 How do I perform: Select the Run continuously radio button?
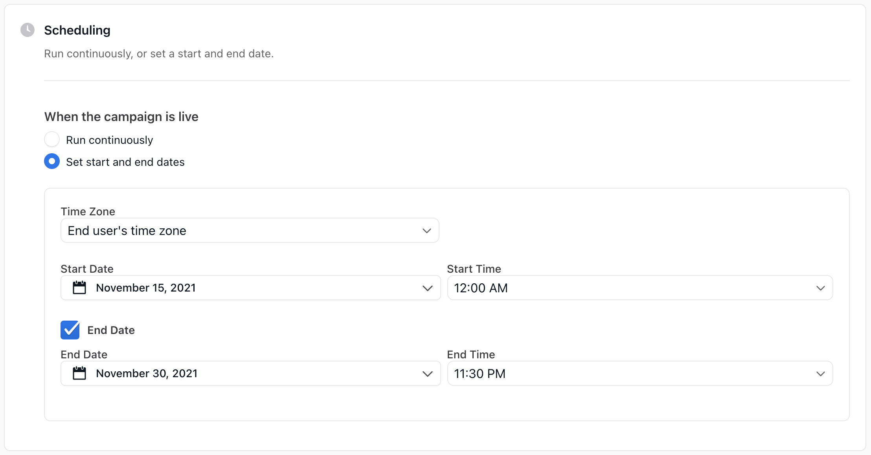pyautogui.click(x=52, y=139)
